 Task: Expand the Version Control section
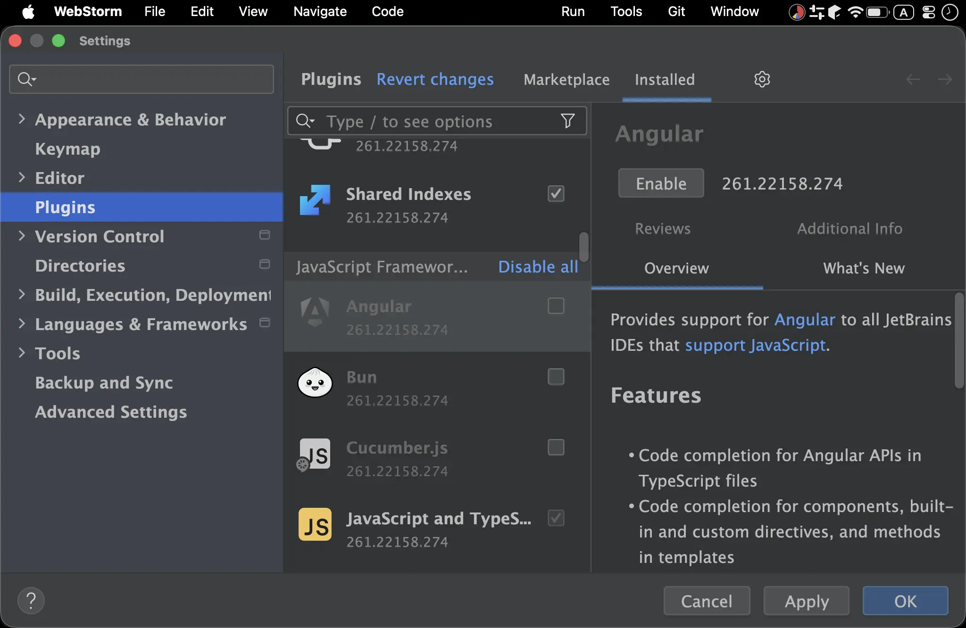[22, 236]
